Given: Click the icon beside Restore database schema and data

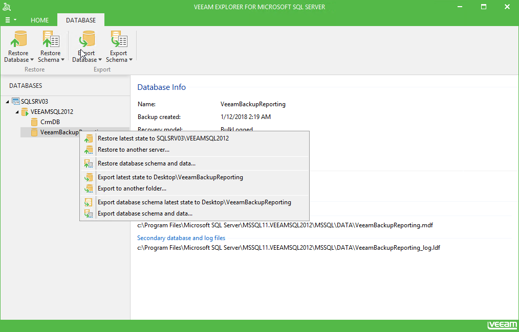Looking at the screenshot, I should point(89,163).
